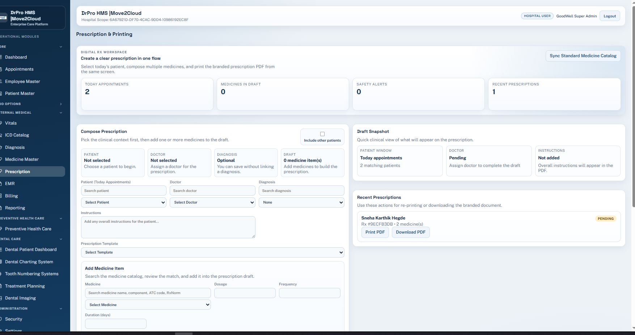Collapse Dental Care section chevron

coord(61,239)
